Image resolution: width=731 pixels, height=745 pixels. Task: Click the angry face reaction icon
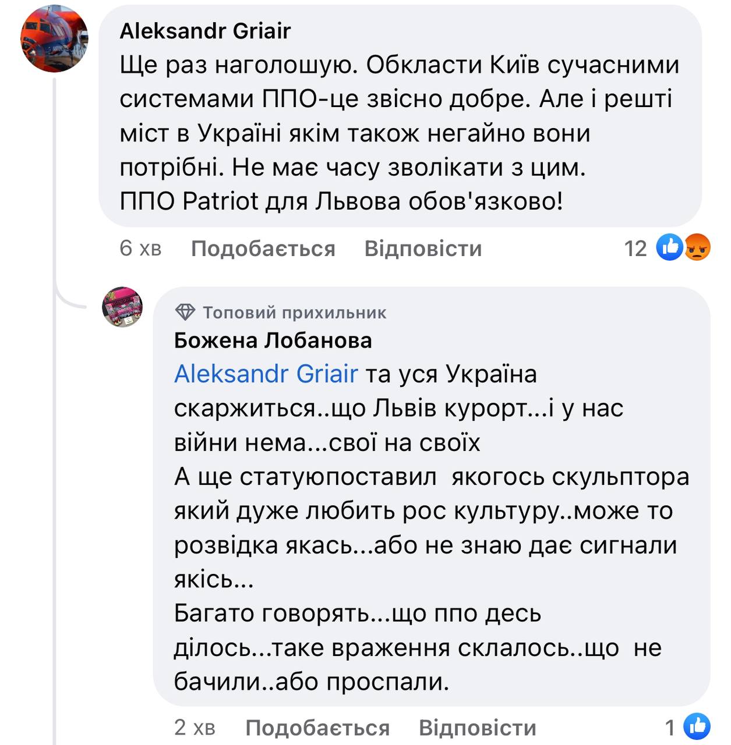point(696,247)
